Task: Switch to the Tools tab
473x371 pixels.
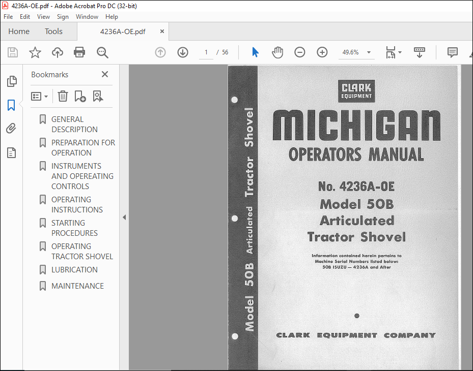Action: [x=53, y=32]
